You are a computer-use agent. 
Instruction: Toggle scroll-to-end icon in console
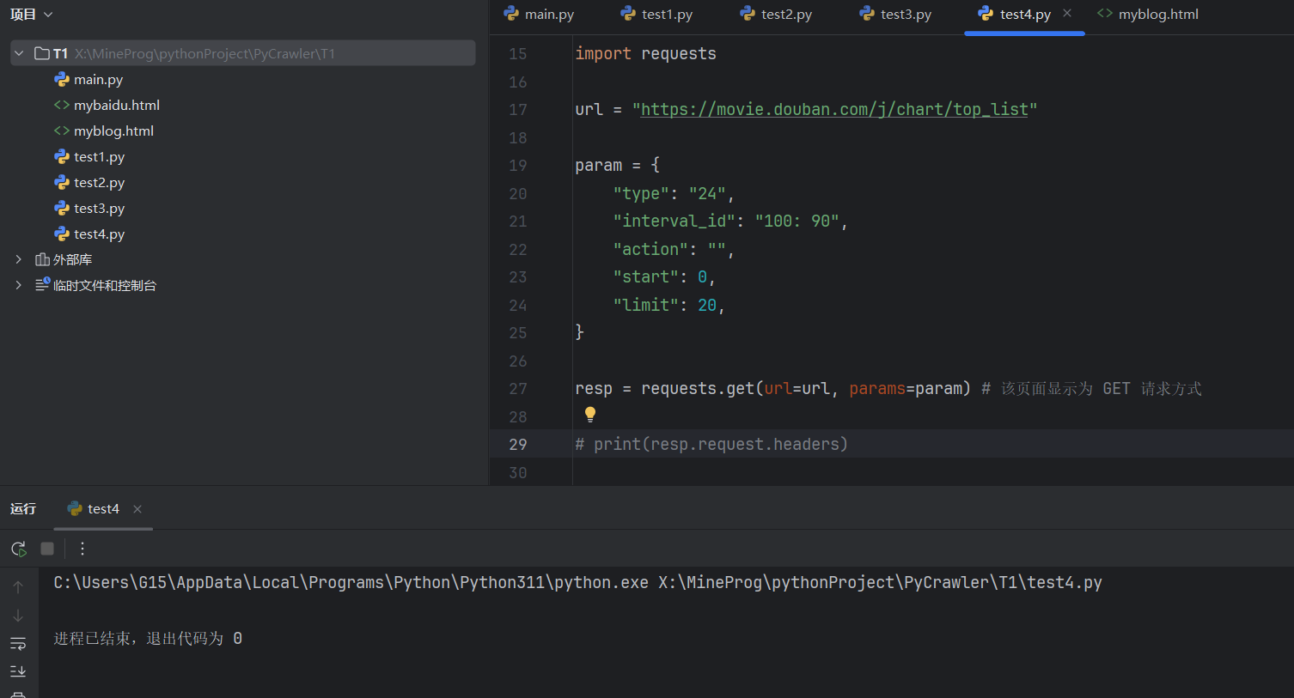(18, 671)
